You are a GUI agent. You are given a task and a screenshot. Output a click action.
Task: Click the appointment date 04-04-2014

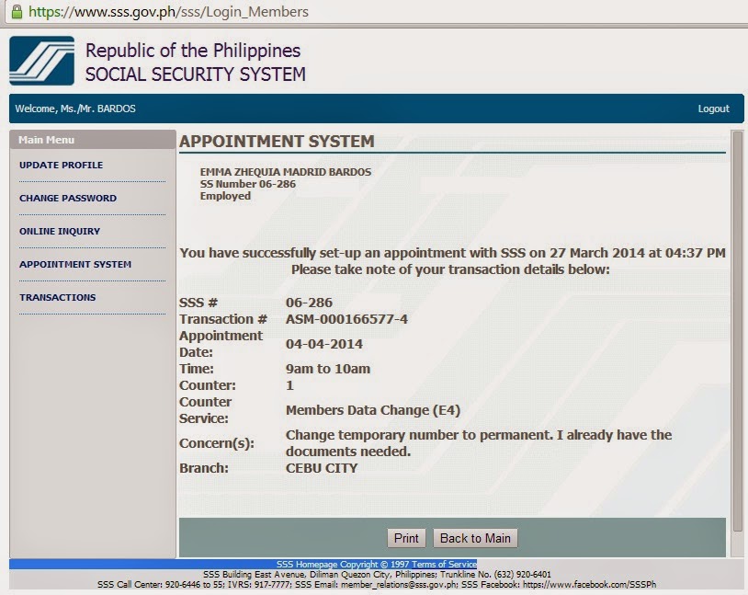tap(323, 344)
